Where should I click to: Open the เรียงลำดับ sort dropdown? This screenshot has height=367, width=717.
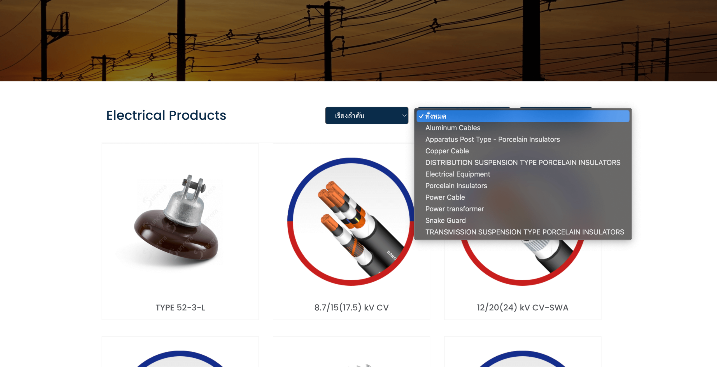pyautogui.click(x=367, y=116)
